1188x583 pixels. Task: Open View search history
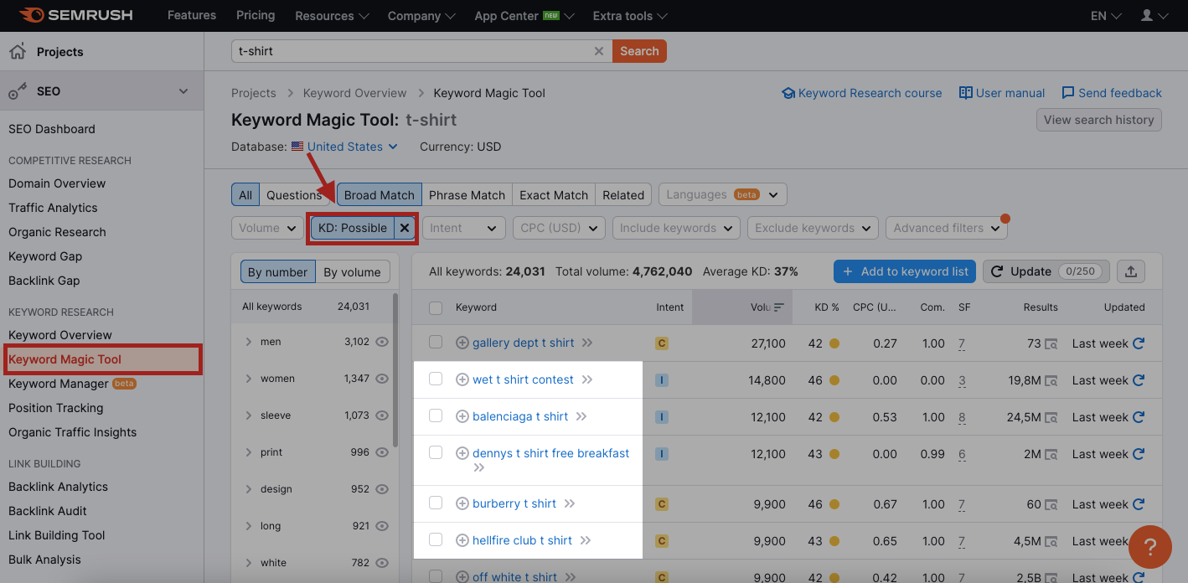tap(1098, 120)
